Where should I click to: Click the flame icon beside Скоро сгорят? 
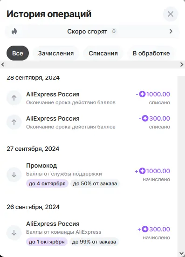(x=14, y=31)
